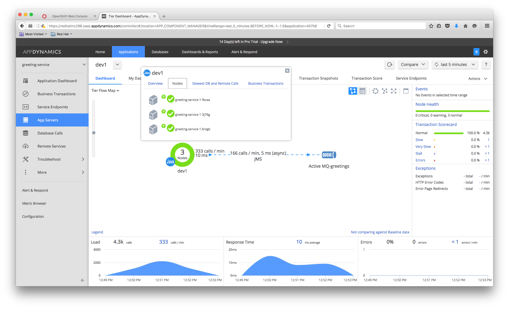
Task: Expand the greeting-service application dropdown
Action: [84, 65]
